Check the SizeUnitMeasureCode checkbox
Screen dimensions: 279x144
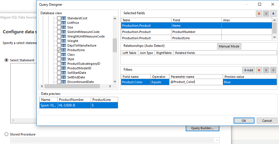point(59,32)
